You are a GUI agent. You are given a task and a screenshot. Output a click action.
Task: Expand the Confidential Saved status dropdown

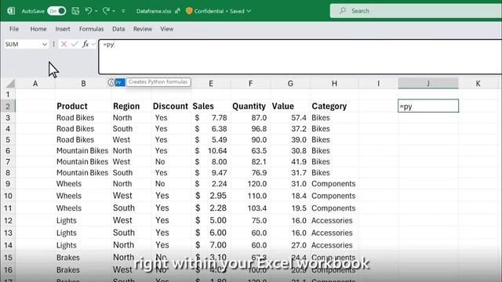(x=249, y=11)
